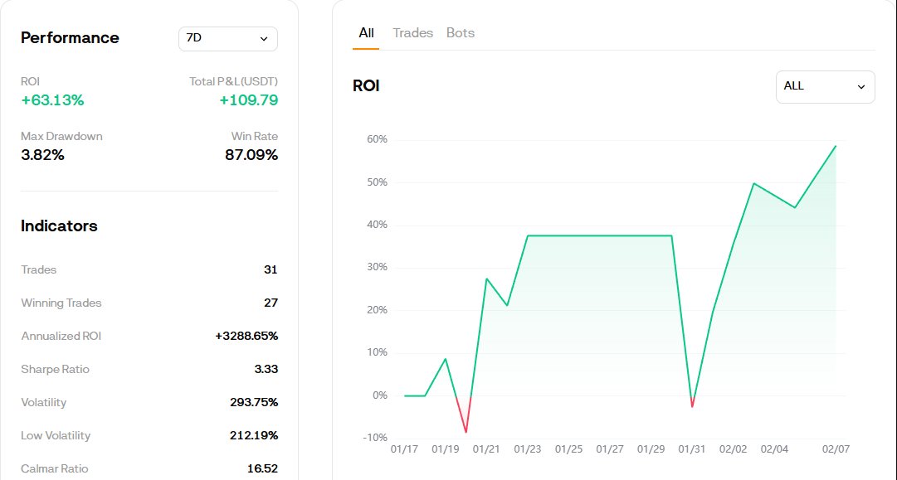Click the Sharpe Ratio indicator row

149,369
